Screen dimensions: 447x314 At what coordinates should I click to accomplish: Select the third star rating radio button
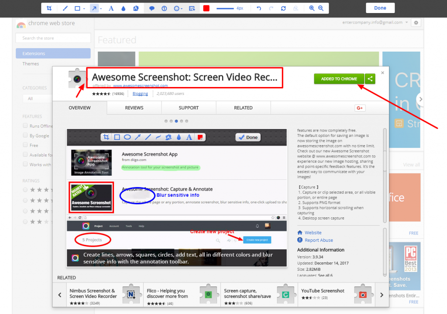(x=25, y=211)
